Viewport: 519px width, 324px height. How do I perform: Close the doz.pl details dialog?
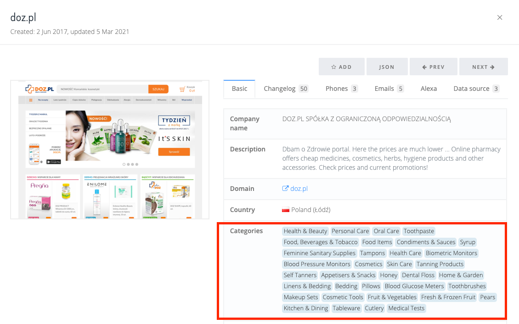point(500,18)
